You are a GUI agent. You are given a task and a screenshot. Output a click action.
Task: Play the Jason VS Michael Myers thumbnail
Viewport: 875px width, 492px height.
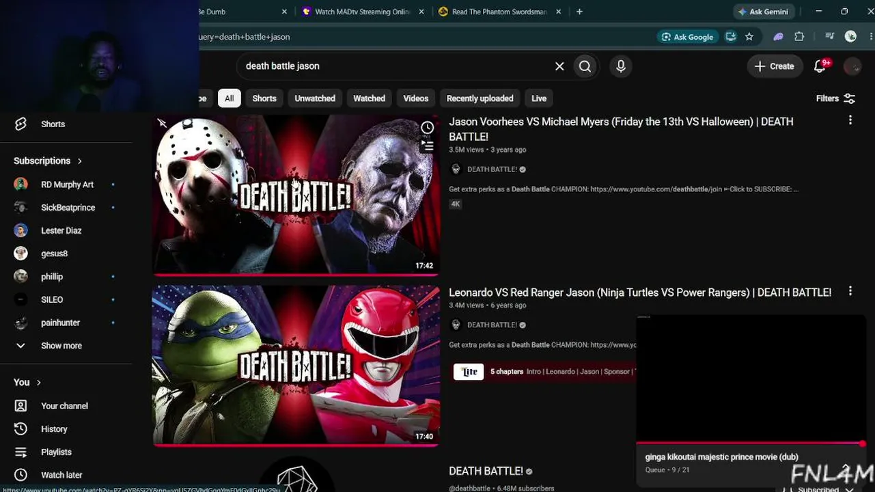tap(296, 194)
